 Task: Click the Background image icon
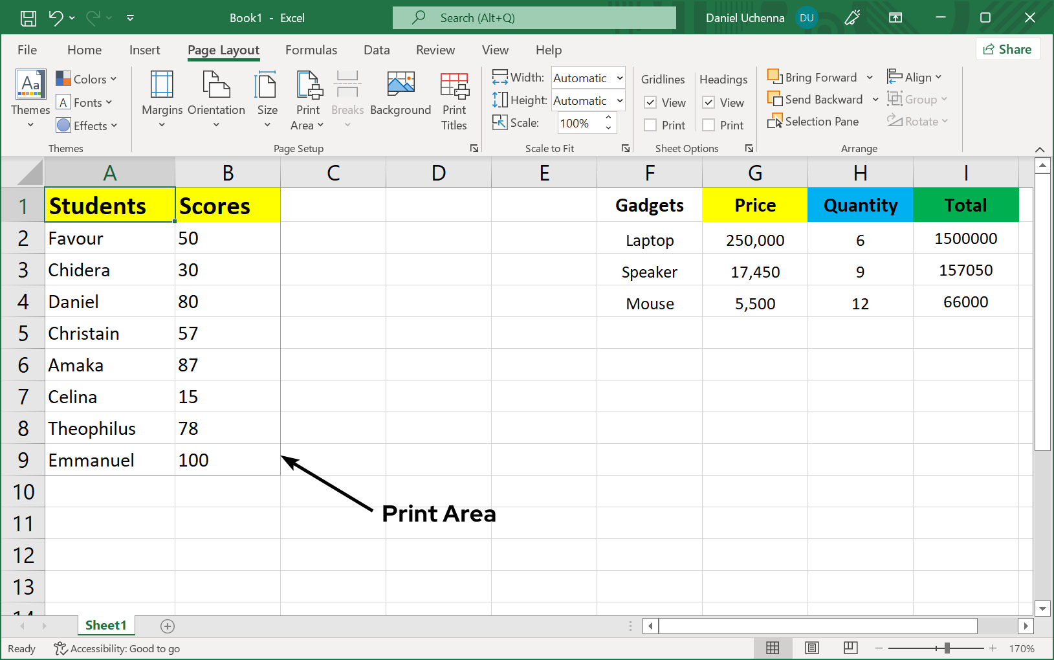pyautogui.click(x=401, y=85)
